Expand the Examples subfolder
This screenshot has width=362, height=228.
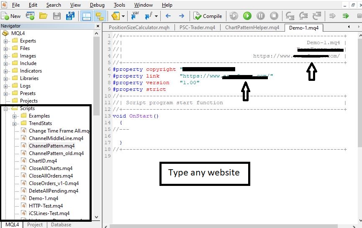14,116
